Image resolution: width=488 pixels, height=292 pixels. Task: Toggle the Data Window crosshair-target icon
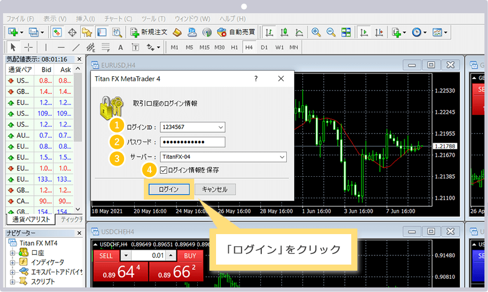coord(72,33)
